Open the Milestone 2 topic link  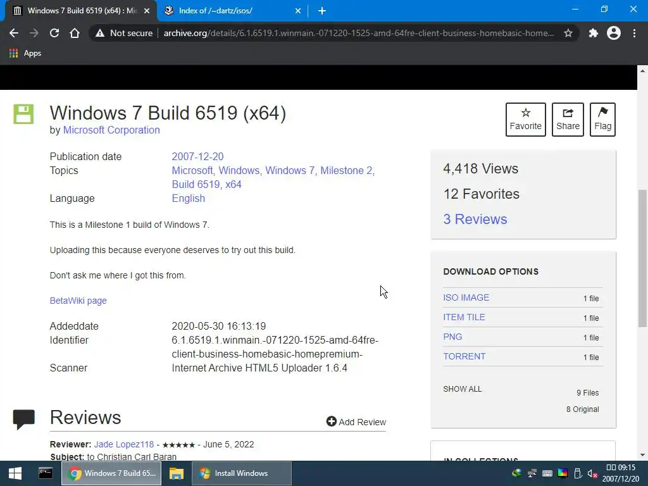coord(346,170)
